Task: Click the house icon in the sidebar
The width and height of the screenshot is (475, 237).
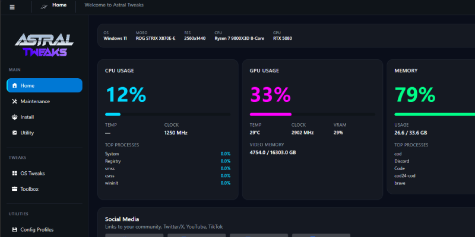Action: 15,85
